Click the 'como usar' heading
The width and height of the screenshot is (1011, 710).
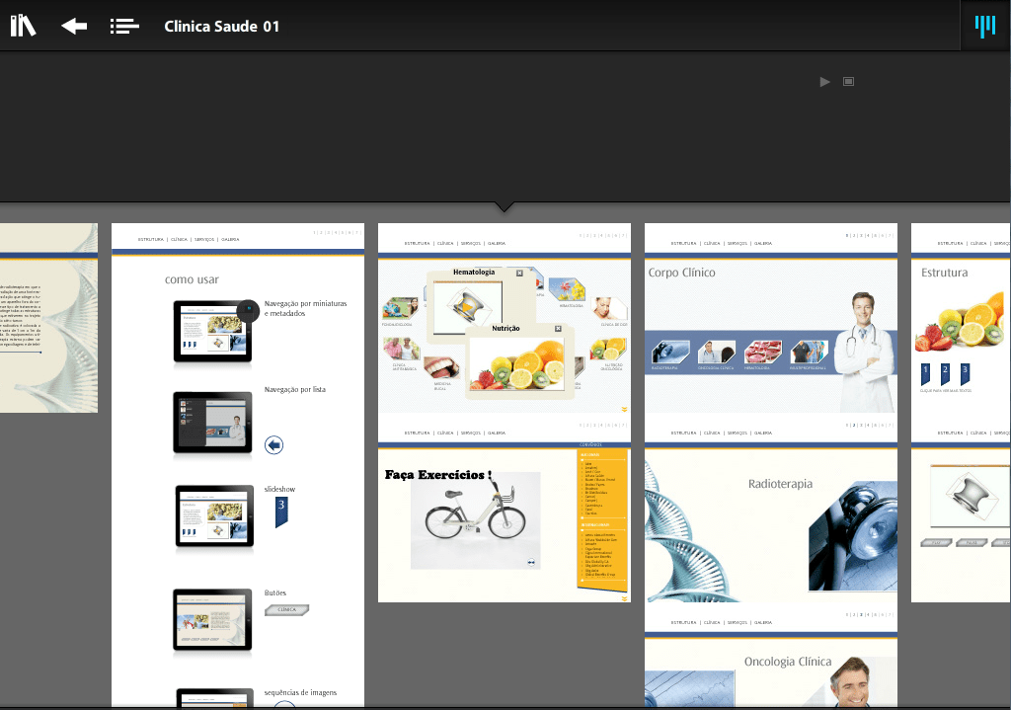tap(192, 279)
